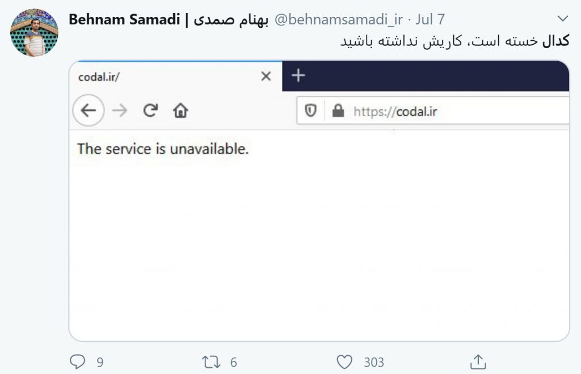
Task: Retweet this tweet using the arrows icon
Action: [x=211, y=362]
